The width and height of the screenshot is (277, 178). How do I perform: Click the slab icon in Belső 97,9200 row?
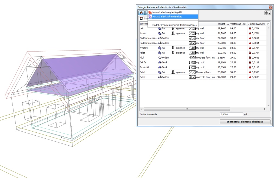tap(160, 77)
